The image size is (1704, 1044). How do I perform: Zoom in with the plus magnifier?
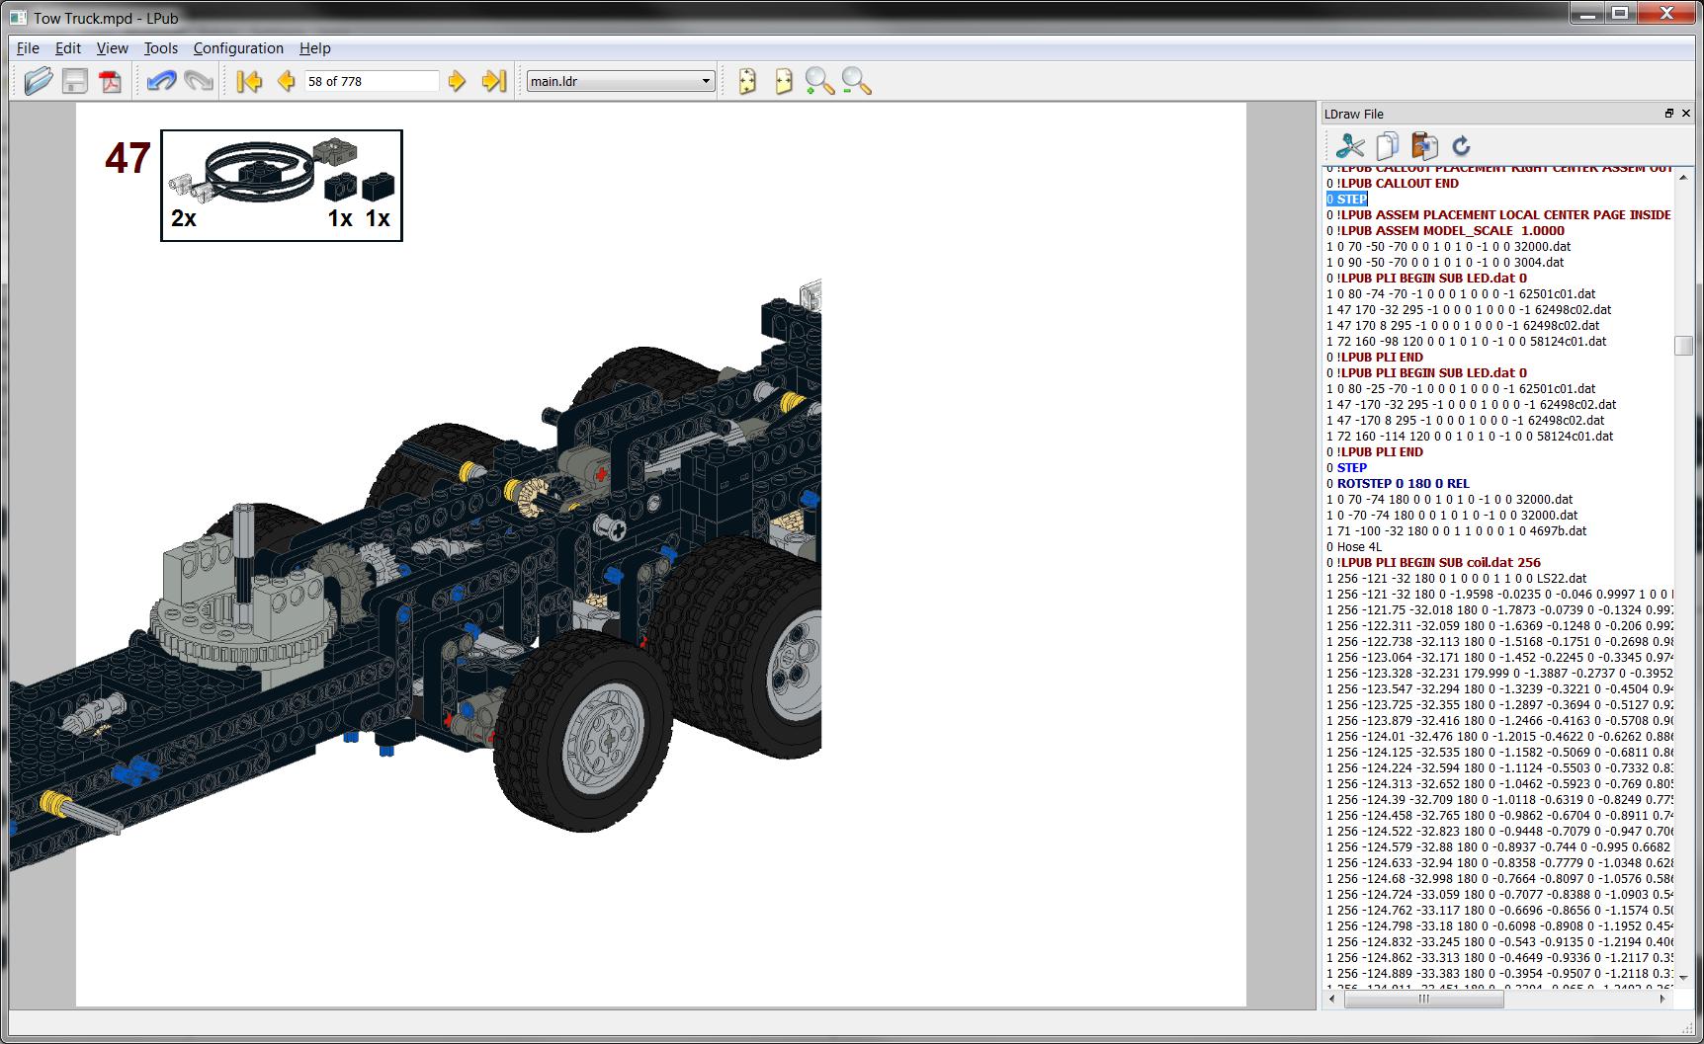819,81
